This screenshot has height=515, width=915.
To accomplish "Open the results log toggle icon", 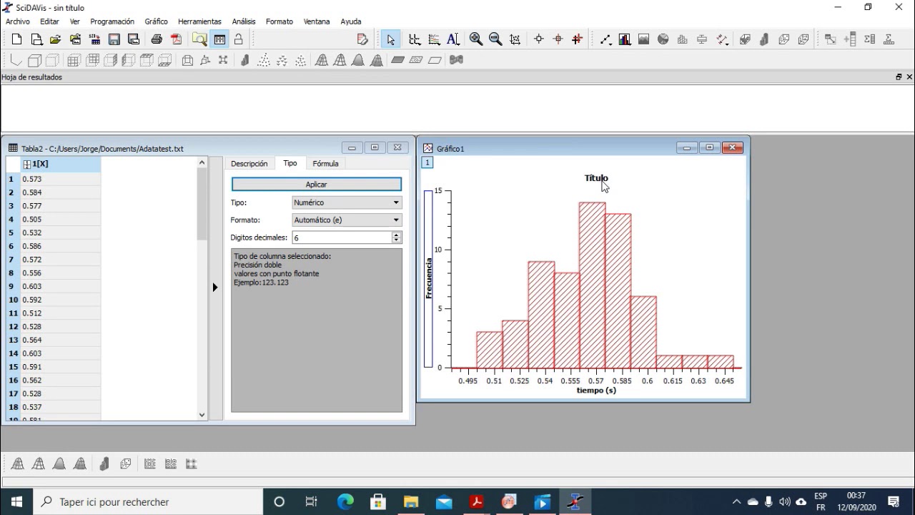I will tap(219, 39).
